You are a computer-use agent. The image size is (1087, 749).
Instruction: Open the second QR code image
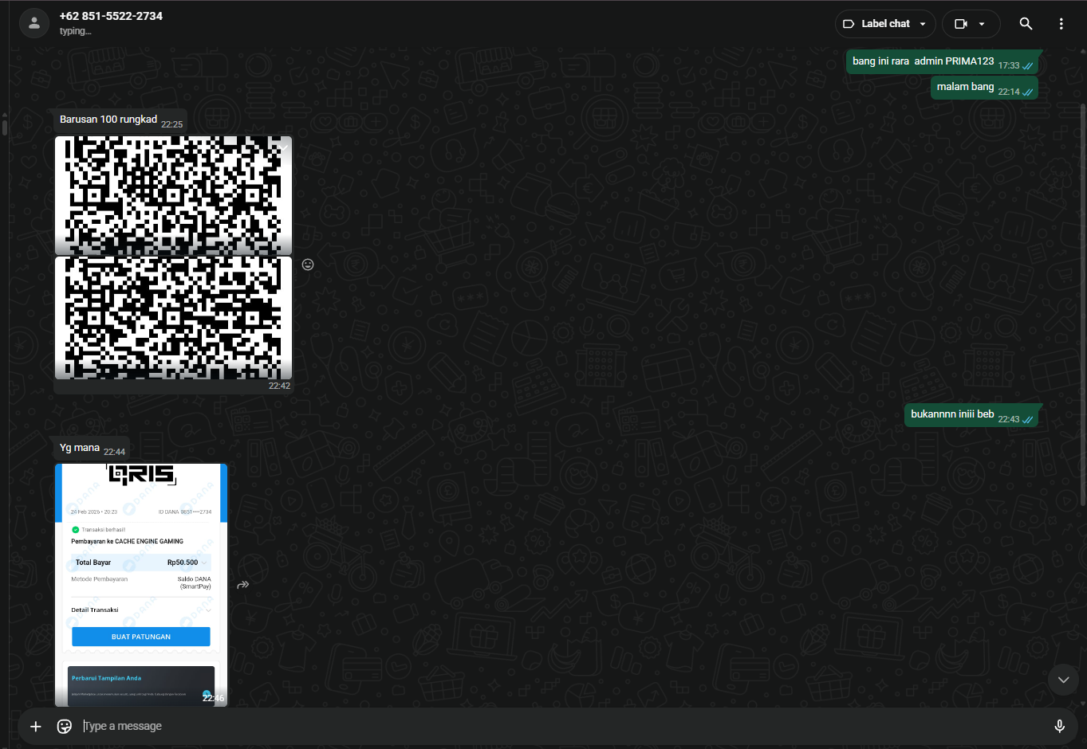173,318
